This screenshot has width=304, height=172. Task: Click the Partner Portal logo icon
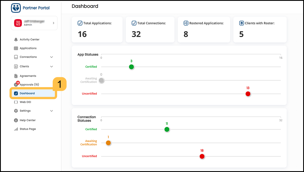click(x=16, y=8)
